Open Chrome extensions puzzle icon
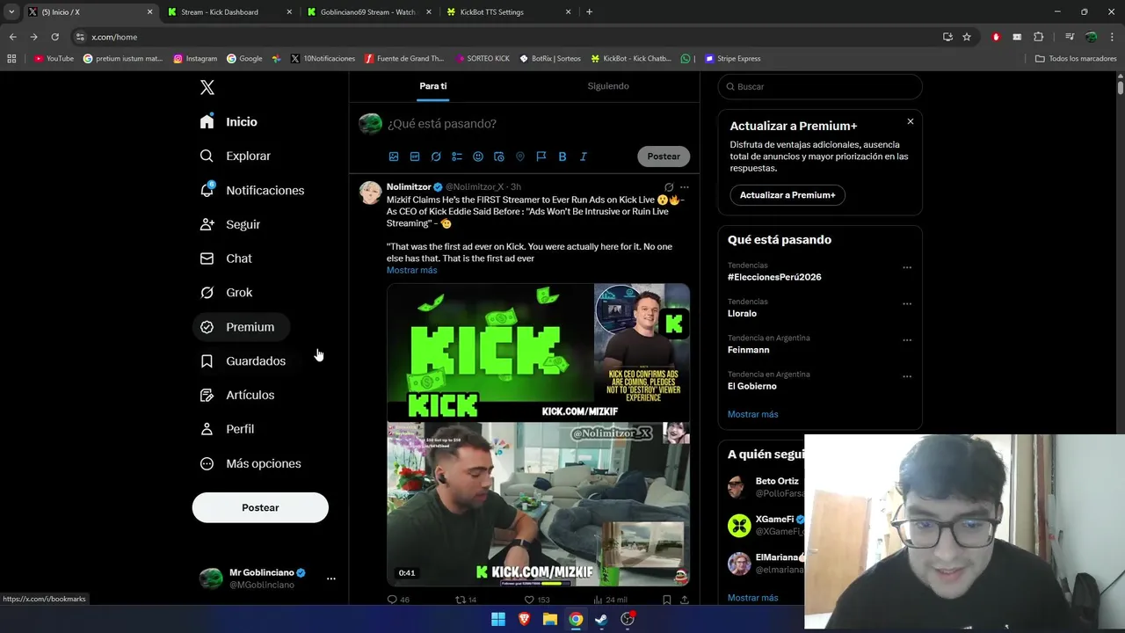Viewport: 1125px width, 633px height. tap(1039, 37)
